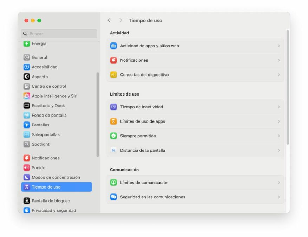The height and width of the screenshot is (237, 308).
Task: Click the sidebar scrollbar thumb
Action: coord(98,115)
